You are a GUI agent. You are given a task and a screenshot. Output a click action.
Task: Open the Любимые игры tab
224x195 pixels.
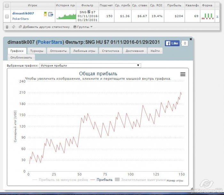pyautogui.click(x=84, y=51)
